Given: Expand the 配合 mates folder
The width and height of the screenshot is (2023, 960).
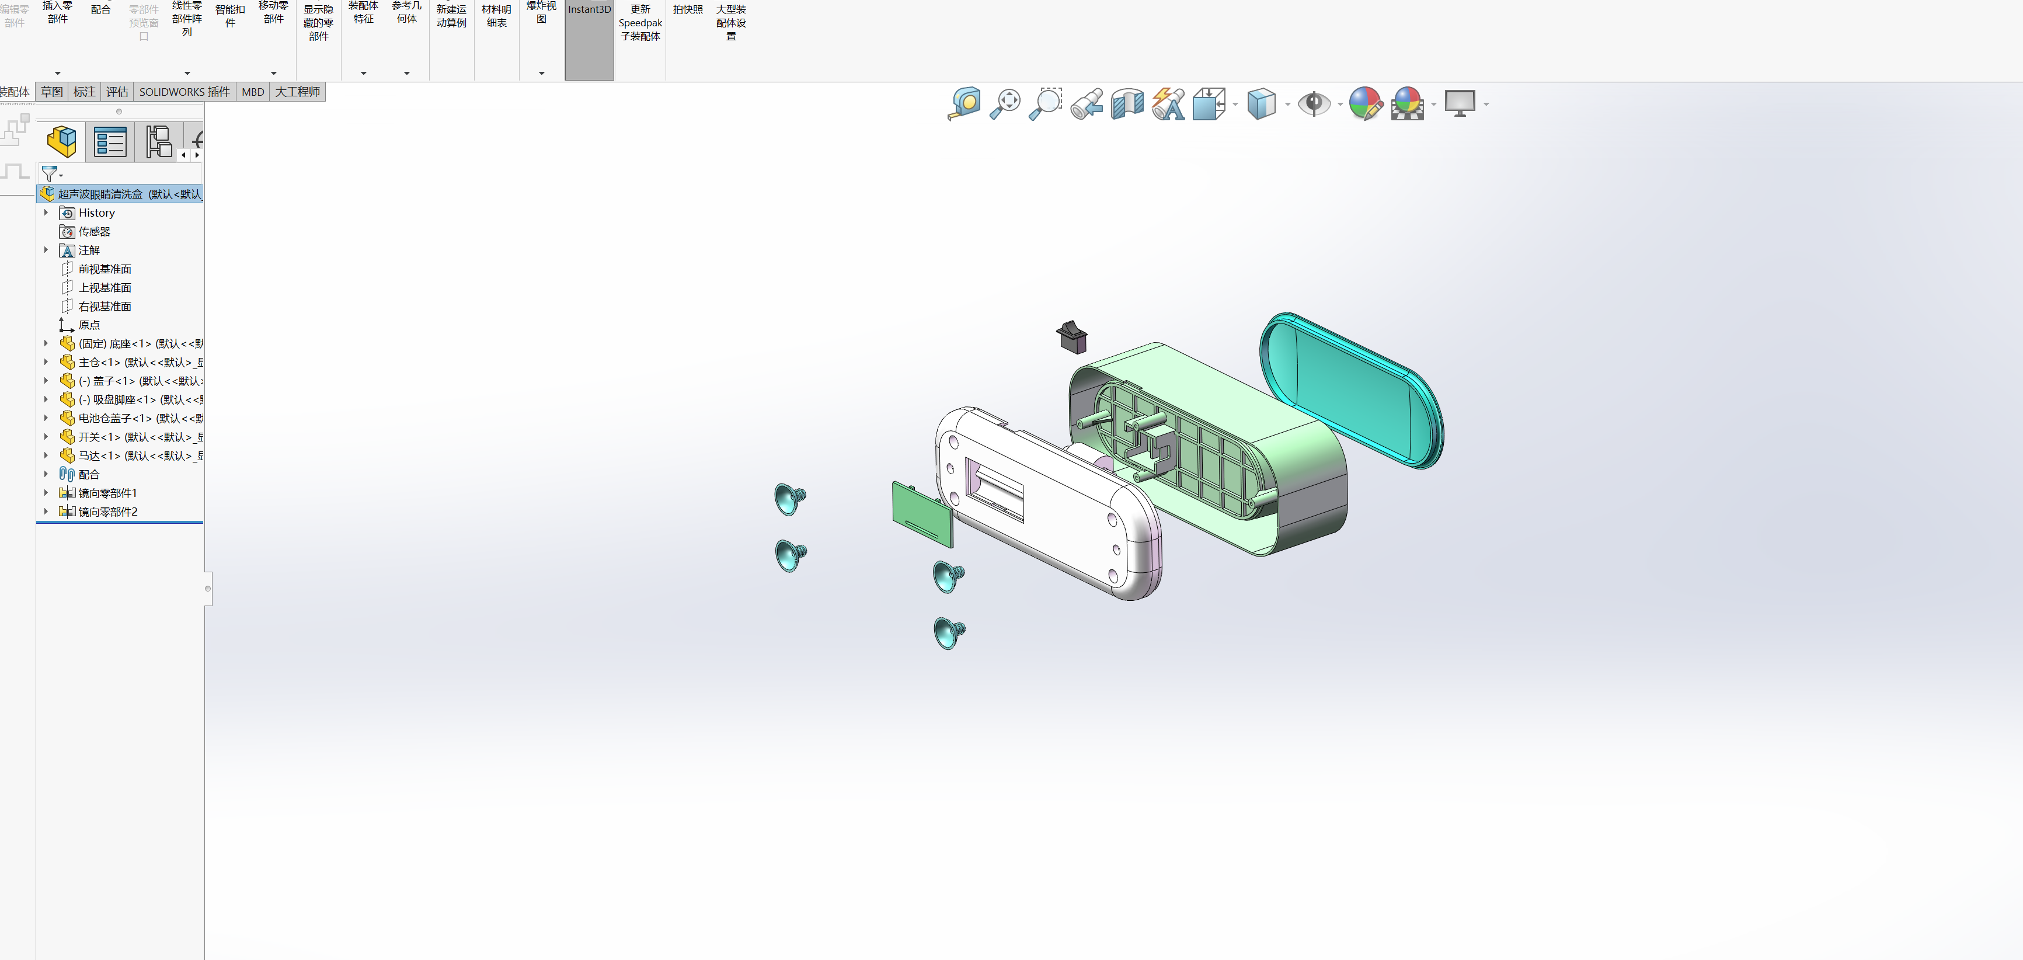Looking at the screenshot, I should pos(46,475).
